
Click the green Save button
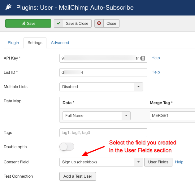[28, 24]
